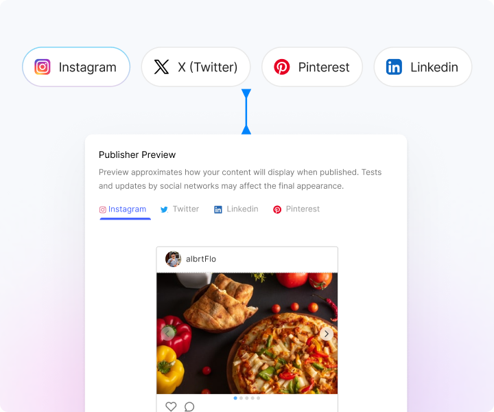Click the Instagram logo in the top pill

click(x=43, y=67)
